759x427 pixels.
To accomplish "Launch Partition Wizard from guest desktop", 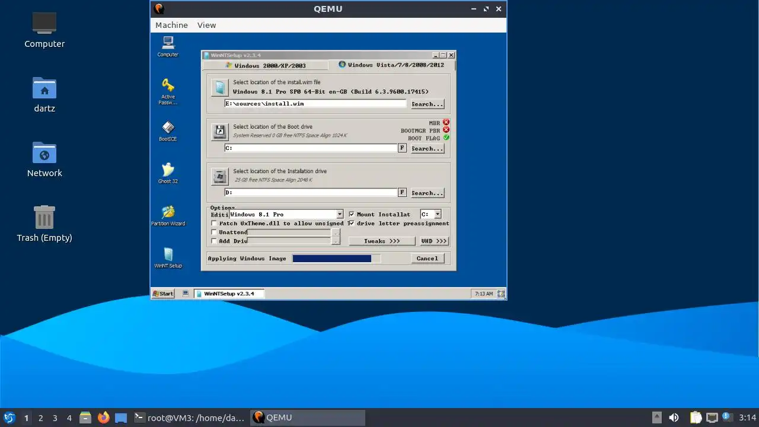I will (x=168, y=216).
